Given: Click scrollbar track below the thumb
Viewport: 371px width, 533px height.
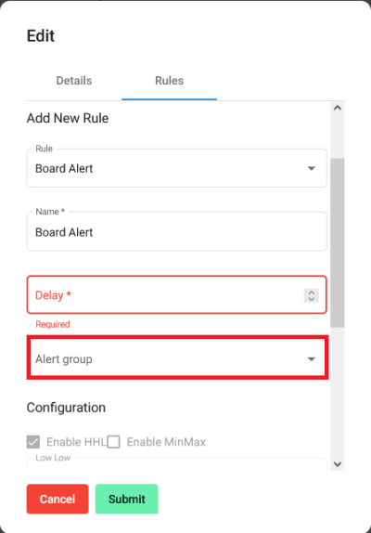Looking at the screenshot, I should pyautogui.click(x=337, y=391).
